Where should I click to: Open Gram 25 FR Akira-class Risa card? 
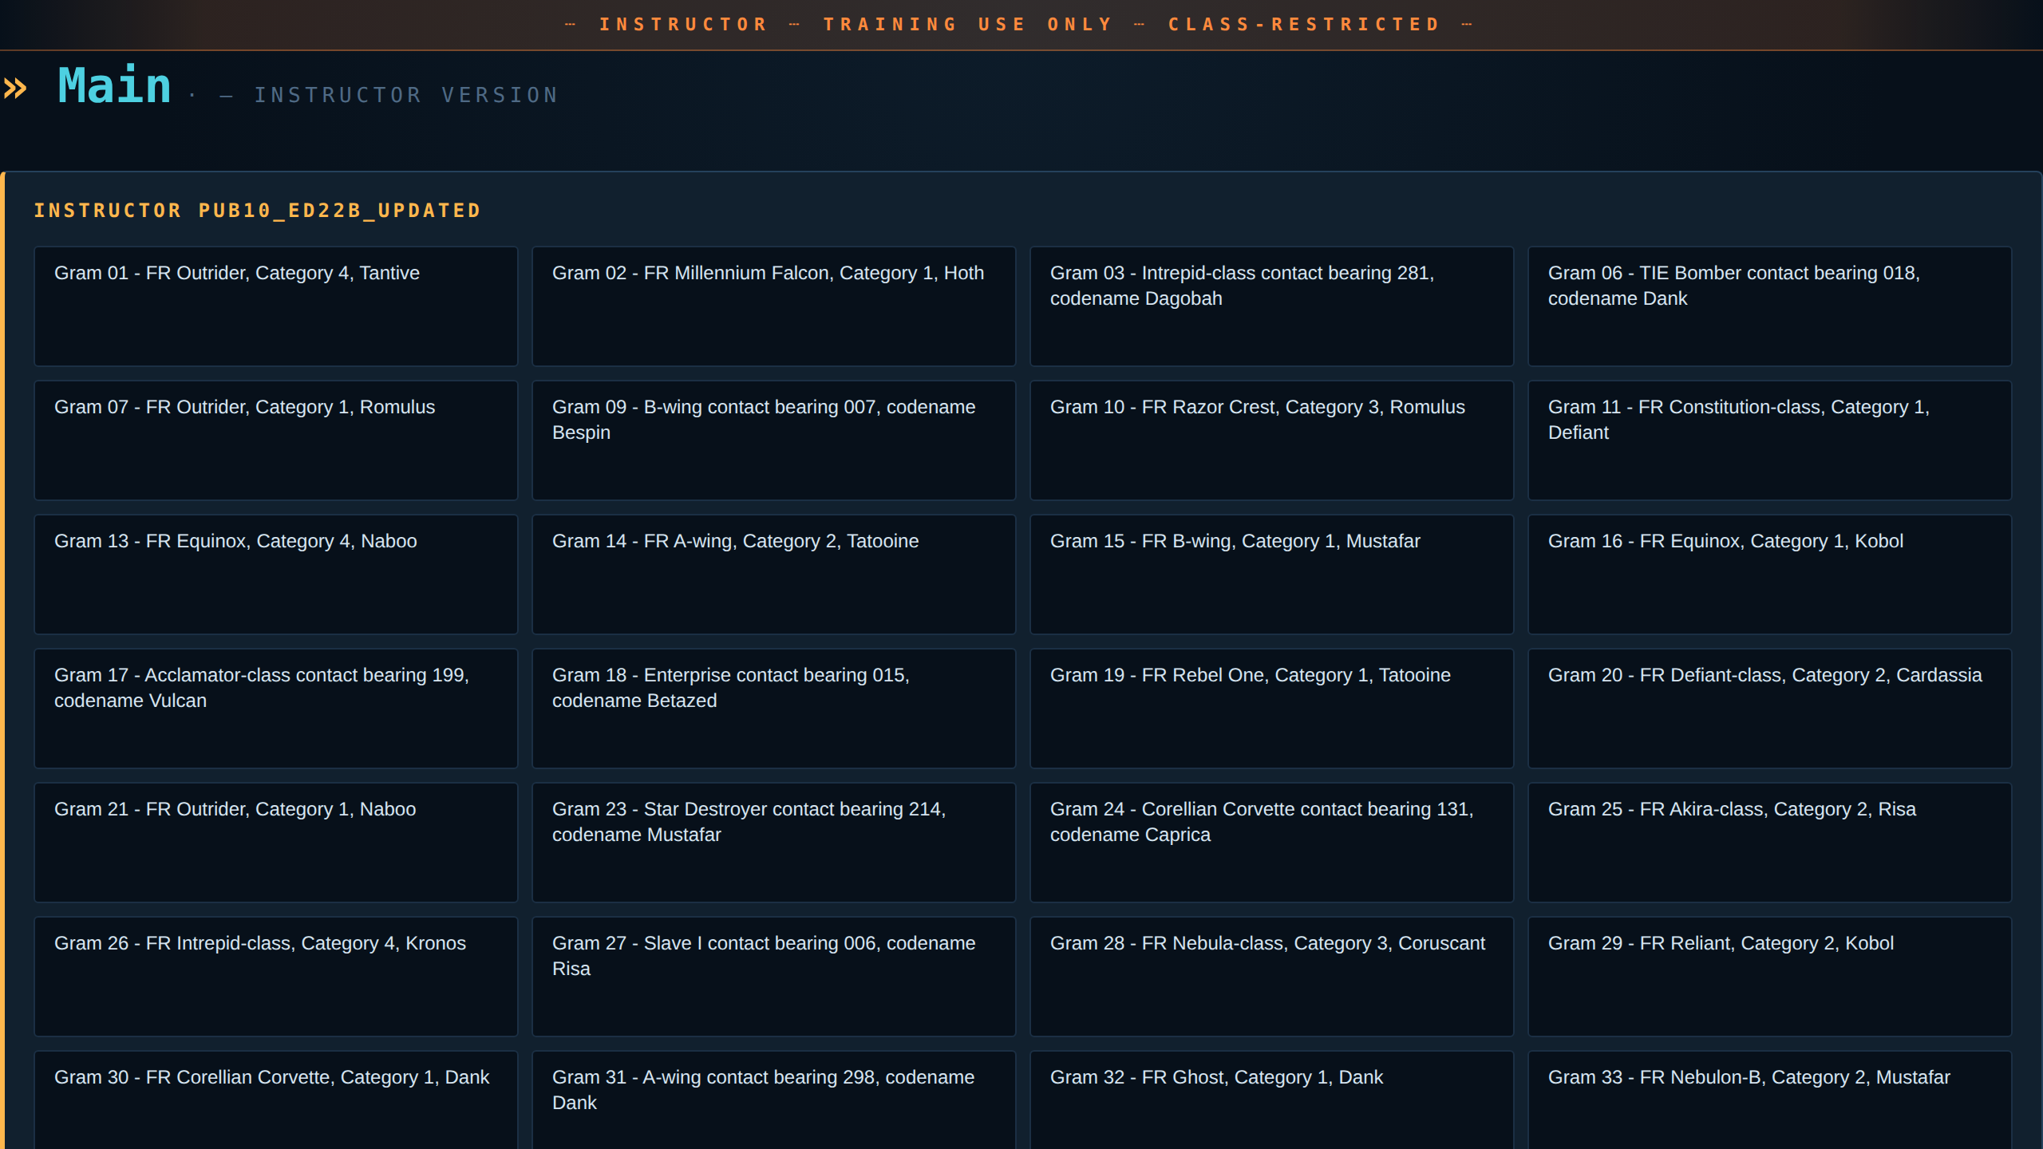[x=1770, y=843]
